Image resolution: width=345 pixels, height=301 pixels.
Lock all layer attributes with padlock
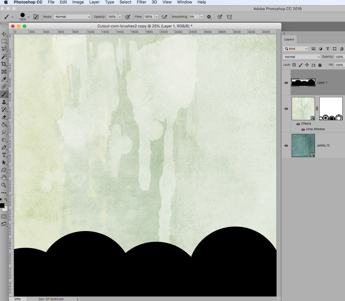pyautogui.click(x=320, y=65)
